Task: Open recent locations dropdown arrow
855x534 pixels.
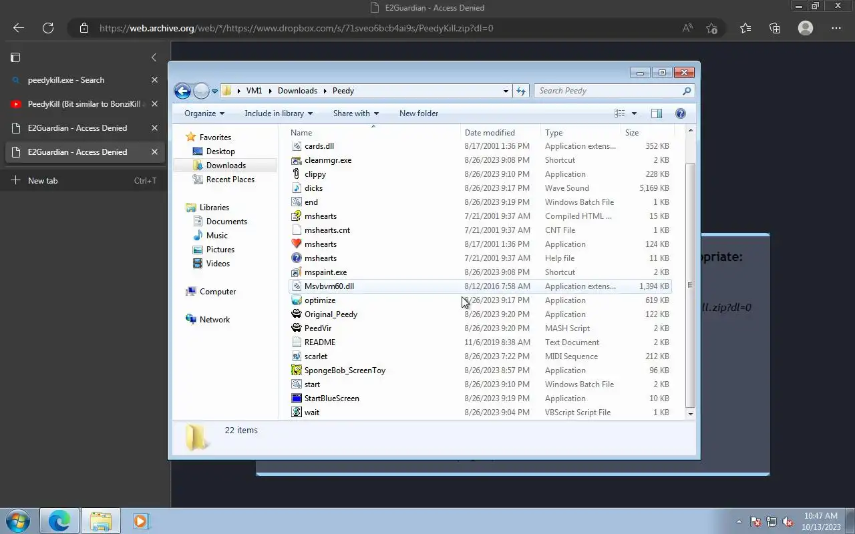Action: 215,91
